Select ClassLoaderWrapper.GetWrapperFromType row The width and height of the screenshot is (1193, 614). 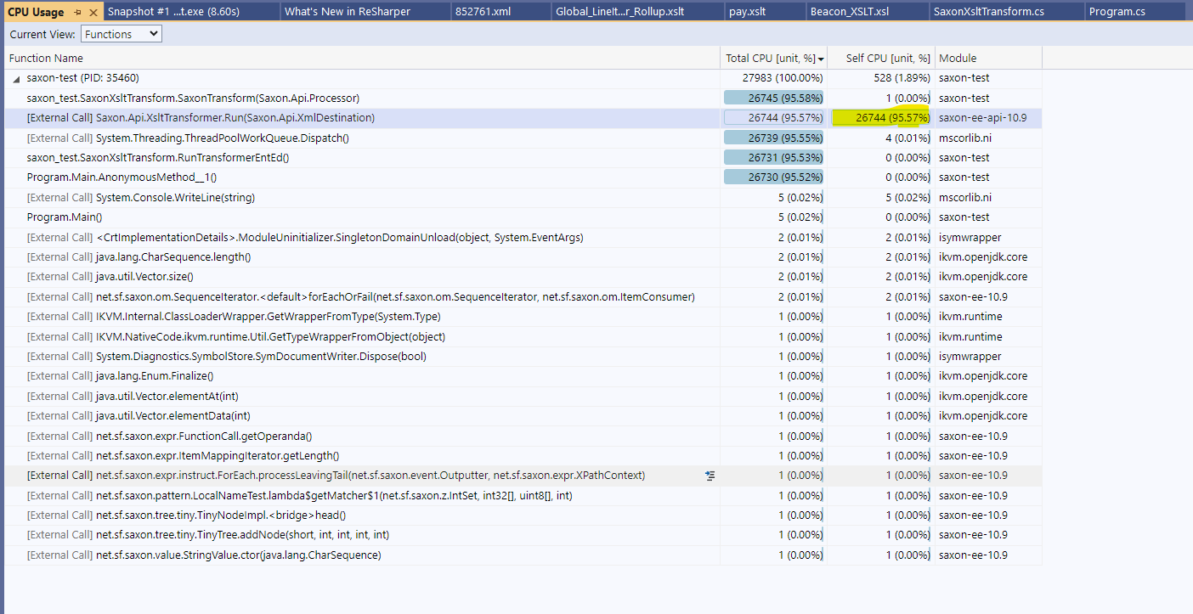click(523, 317)
